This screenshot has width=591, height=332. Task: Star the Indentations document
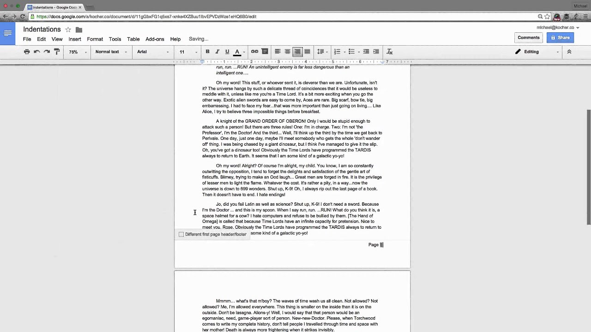68,30
